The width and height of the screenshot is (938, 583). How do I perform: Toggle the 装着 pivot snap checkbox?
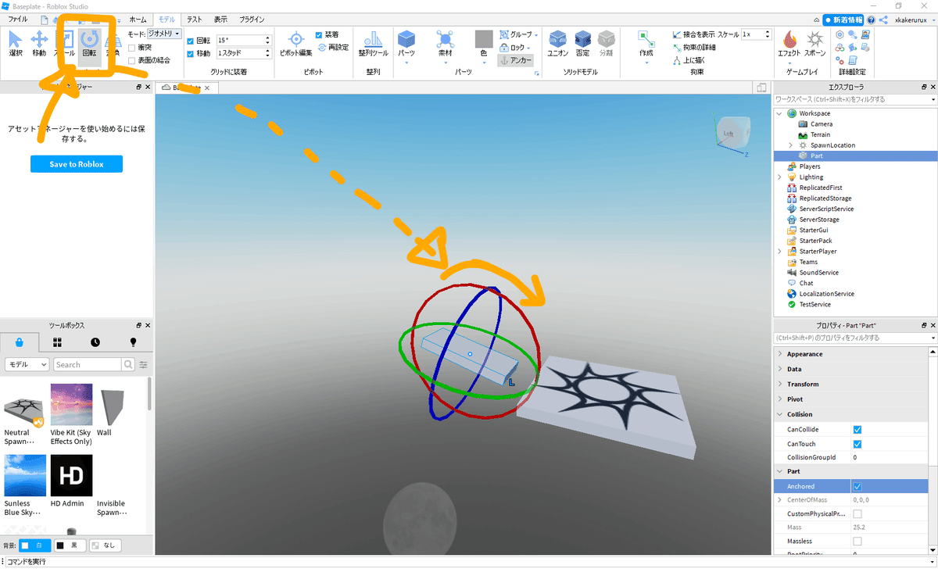319,35
